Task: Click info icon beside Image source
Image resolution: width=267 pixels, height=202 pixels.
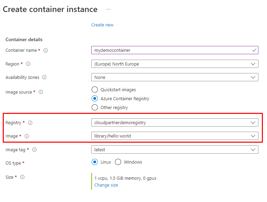Action: pos(41,92)
